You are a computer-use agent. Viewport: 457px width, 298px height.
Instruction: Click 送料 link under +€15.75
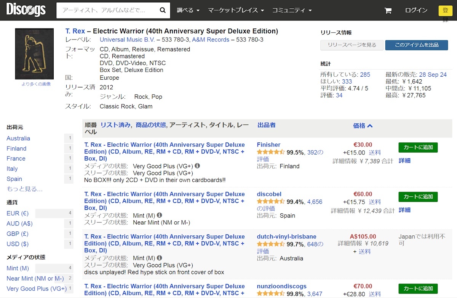375,202
